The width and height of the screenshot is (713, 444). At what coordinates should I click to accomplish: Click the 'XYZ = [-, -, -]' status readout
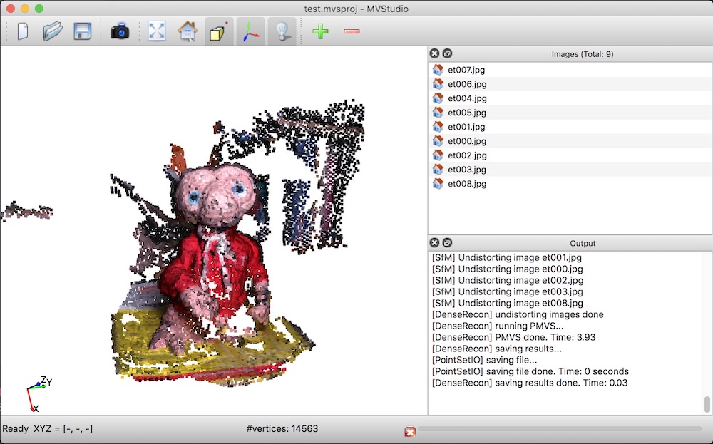[63, 428]
